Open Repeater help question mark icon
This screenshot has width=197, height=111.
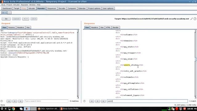pyautogui.click(x=195, y=19)
